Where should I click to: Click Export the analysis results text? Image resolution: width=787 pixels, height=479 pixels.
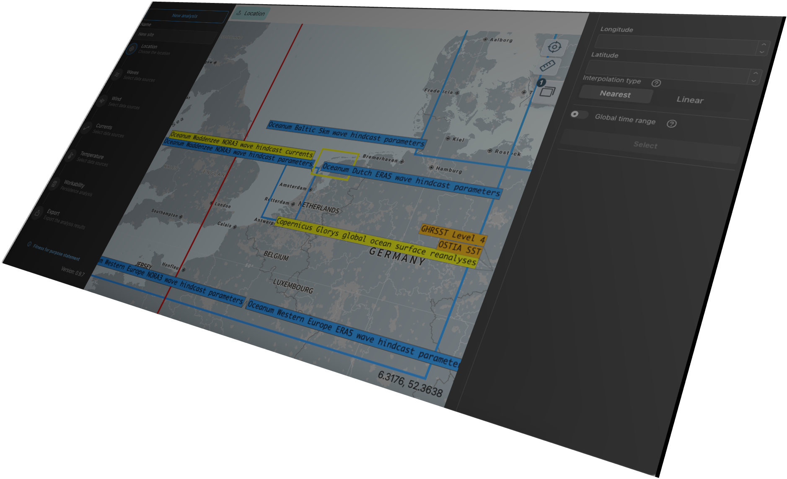click(x=64, y=222)
